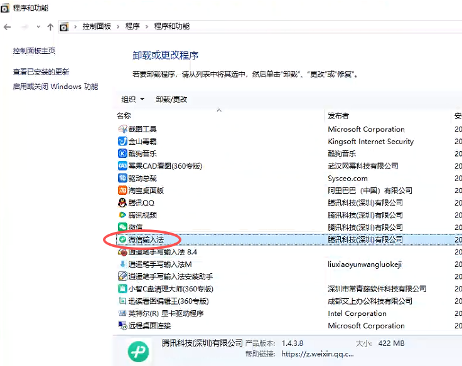Select 小智C盘清理大师(360专版) entry

click(x=171, y=289)
